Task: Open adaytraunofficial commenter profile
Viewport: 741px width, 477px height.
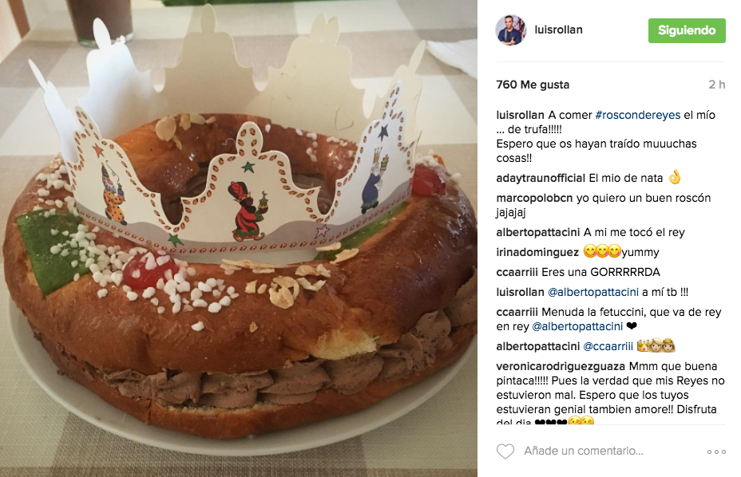Action: (541, 178)
